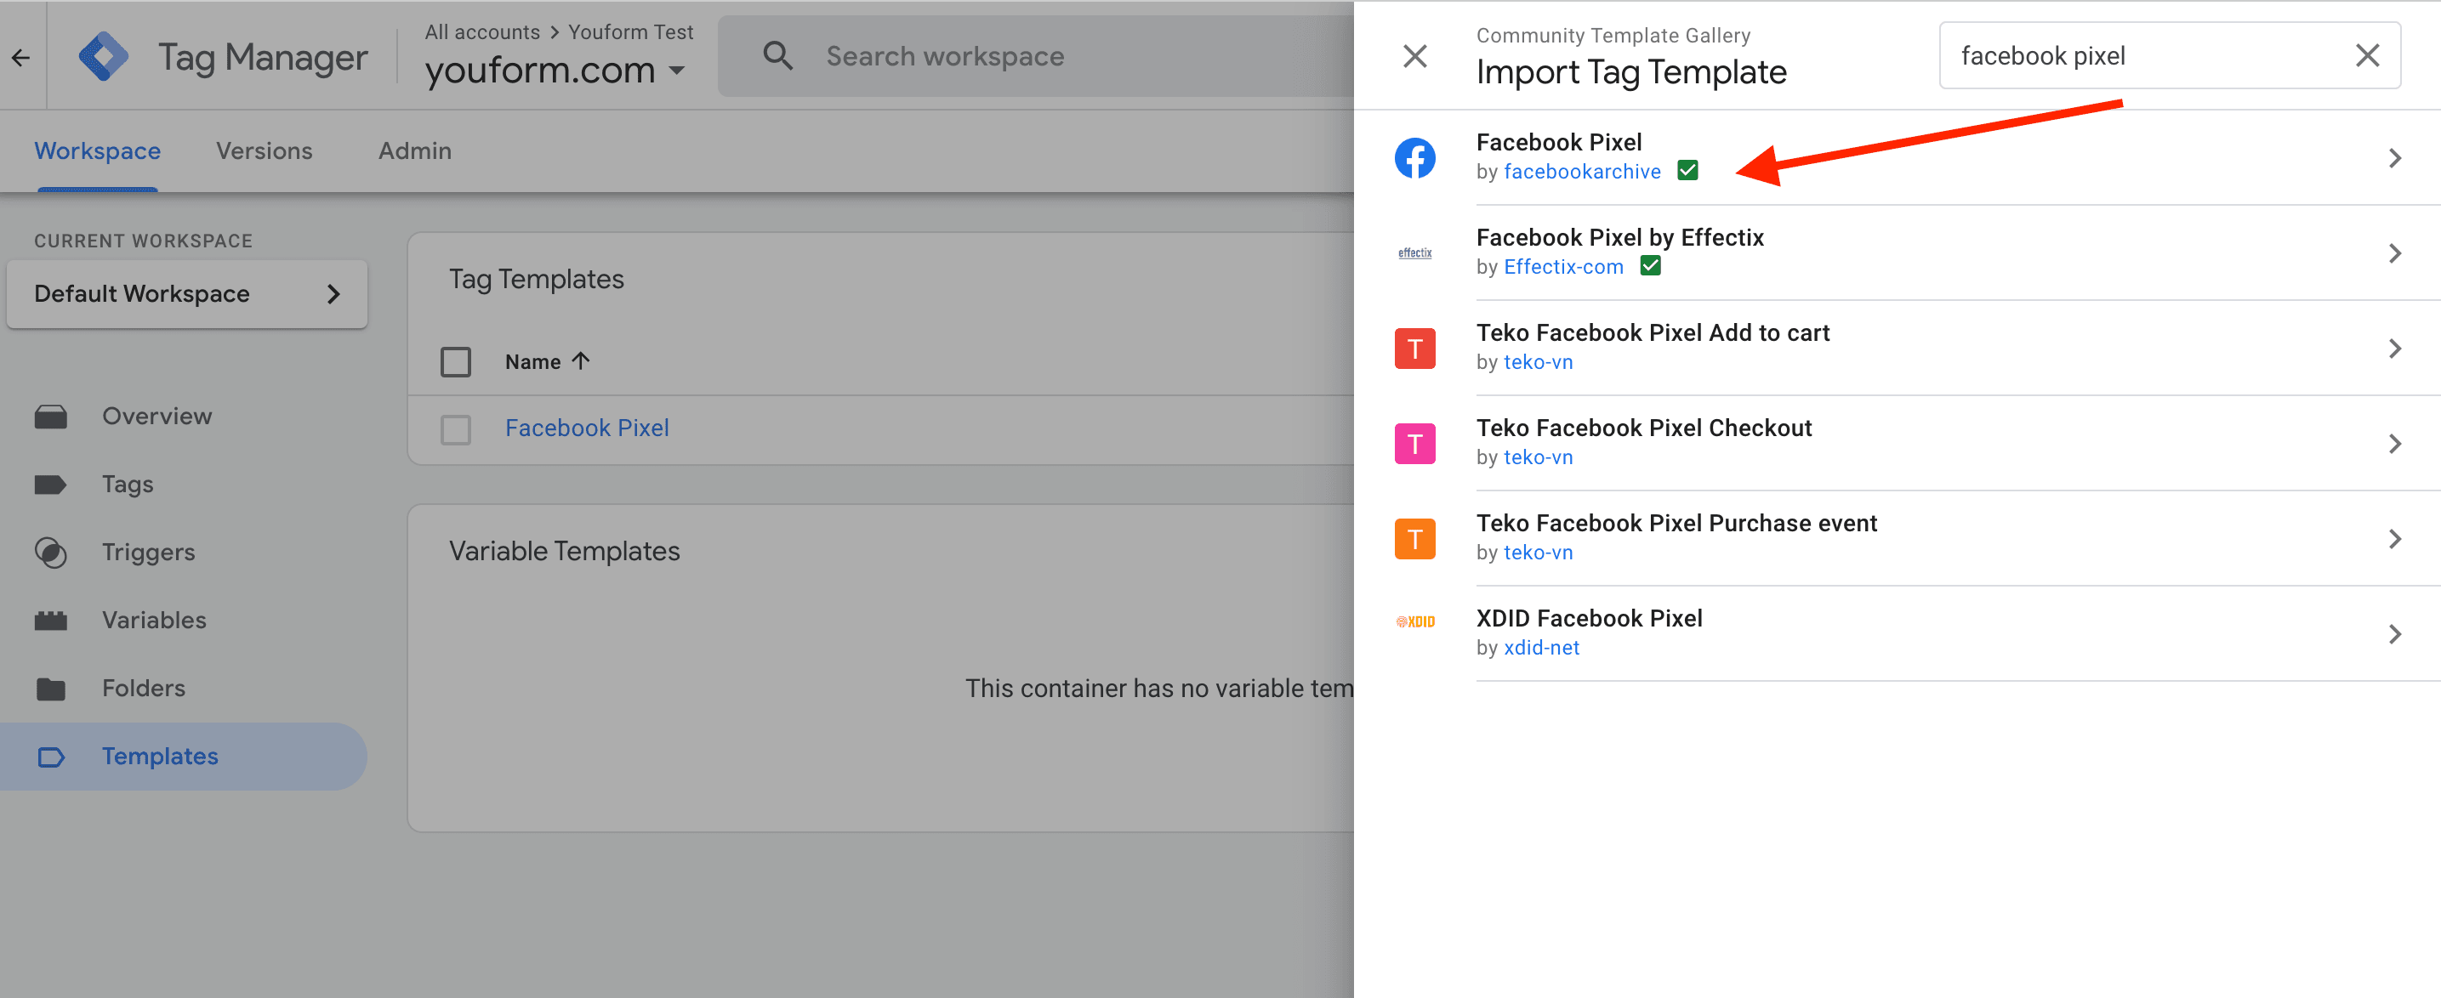Open Folders in the sidebar
This screenshot has height=998, width=2441.
click(144, 689)
